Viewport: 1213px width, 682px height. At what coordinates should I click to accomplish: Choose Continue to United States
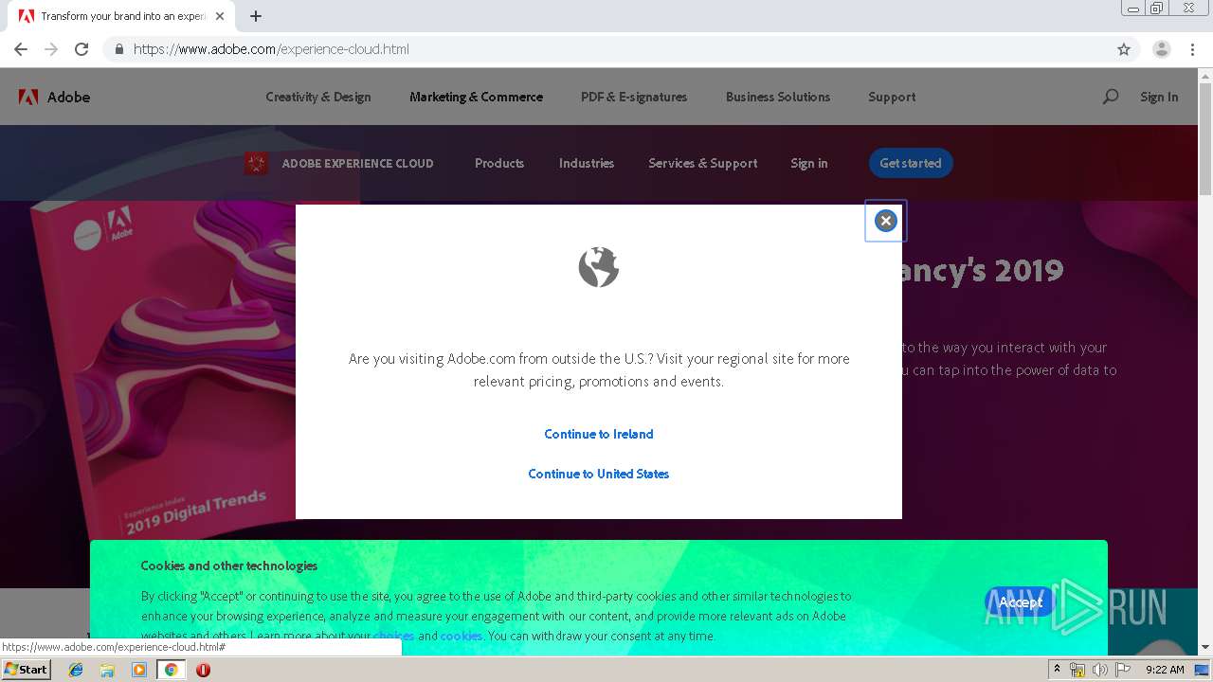[599, 474]
